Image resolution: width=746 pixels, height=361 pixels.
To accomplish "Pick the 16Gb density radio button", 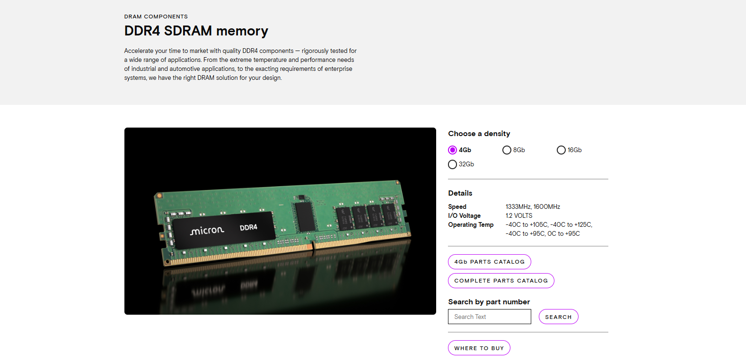I will point(561,150).
